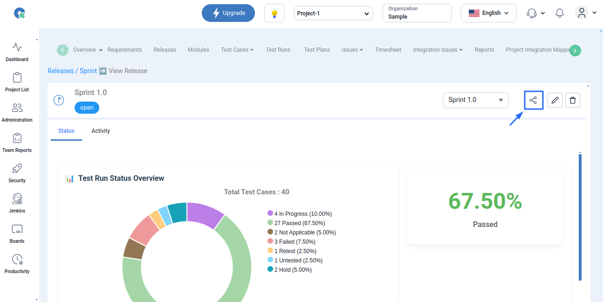Open the Project-1 project dropdown

pos(334,14)
